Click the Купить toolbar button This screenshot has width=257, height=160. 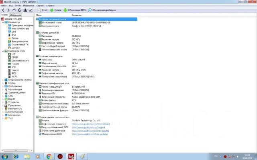pos(55,10)
